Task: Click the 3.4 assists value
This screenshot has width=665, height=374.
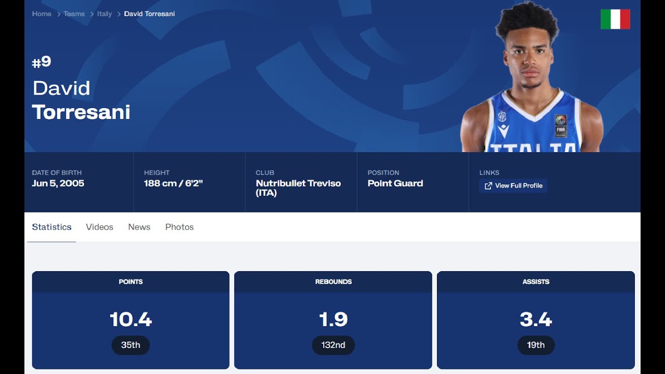Action: pos(536,319)
